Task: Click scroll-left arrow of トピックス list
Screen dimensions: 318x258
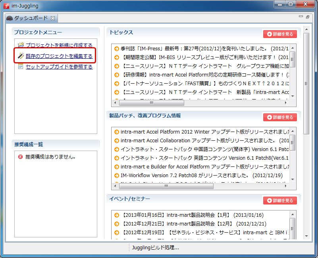Action: click(115, 103)
